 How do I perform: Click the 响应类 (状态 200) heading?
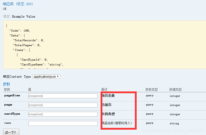tap(18, 4)
